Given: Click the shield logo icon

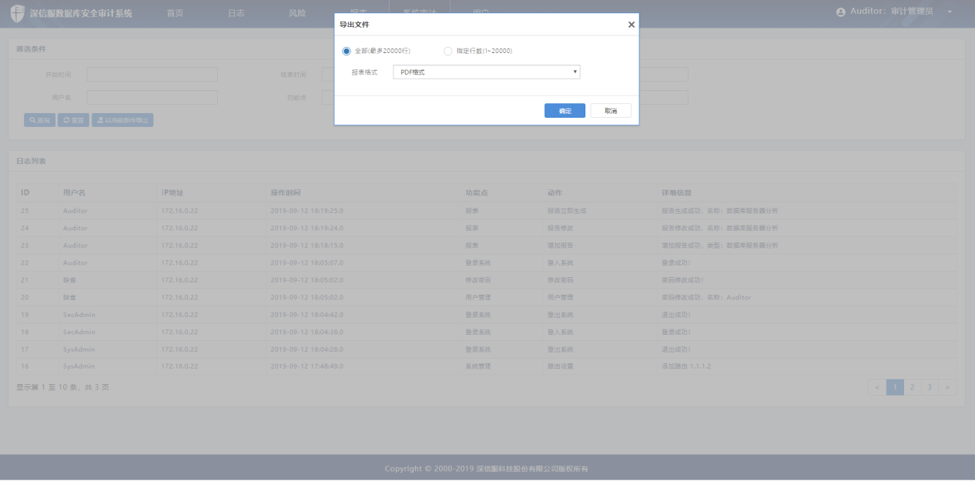Looking at the screenshot, I should (17, 13).
